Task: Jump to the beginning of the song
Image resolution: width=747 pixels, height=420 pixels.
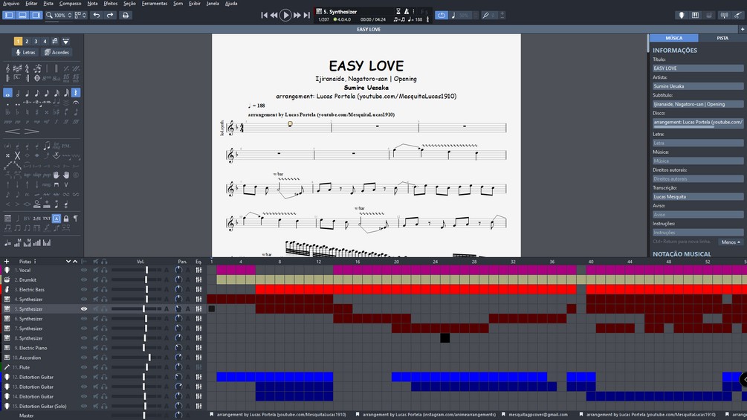Action: tap(264, 15)
